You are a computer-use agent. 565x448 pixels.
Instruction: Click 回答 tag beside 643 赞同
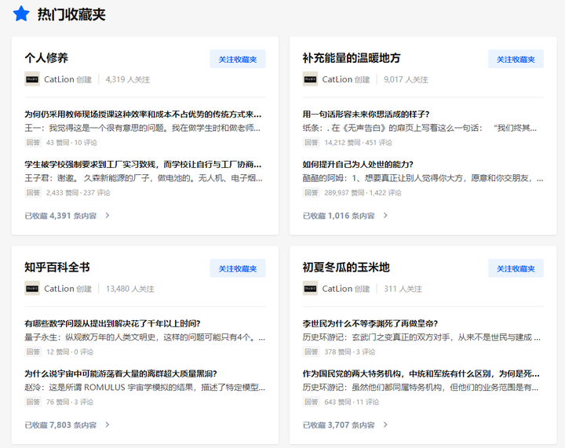click(312, 402)
